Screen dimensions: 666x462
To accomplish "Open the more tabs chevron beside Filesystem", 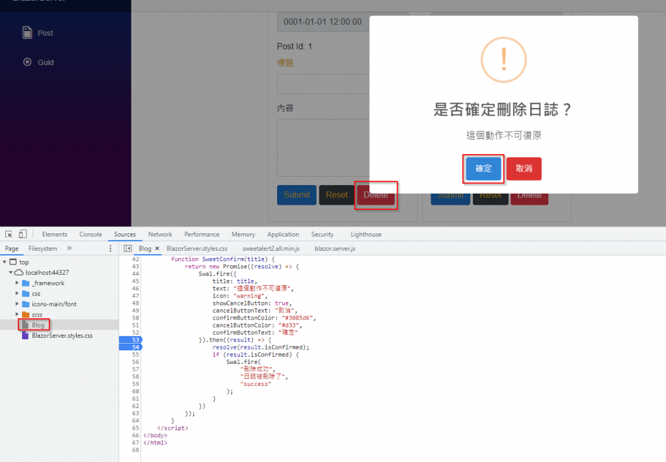I will (x=69, y=248).
